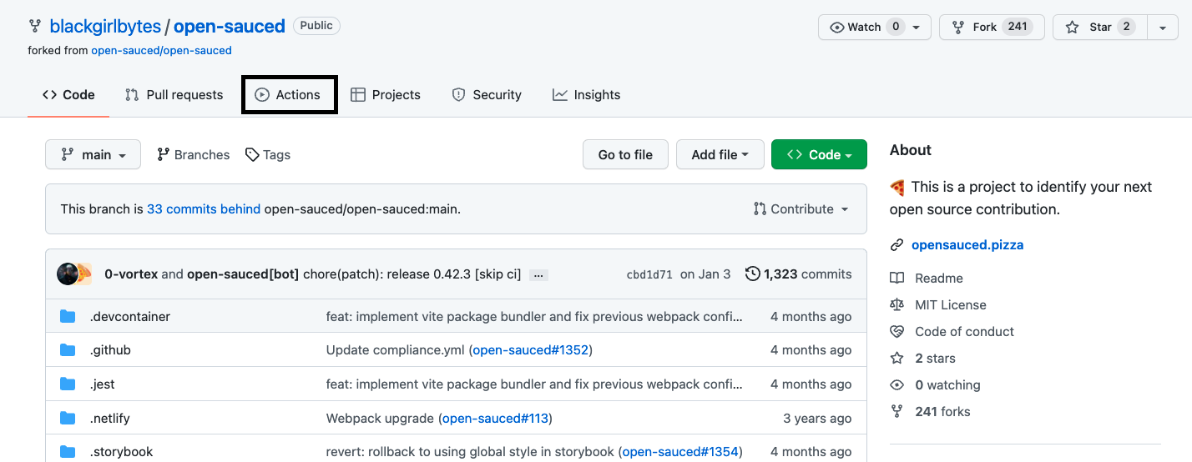Viewport: 1192px width, 462px height.
Task: Open the Pull requests tab
Action: (174, 95)
